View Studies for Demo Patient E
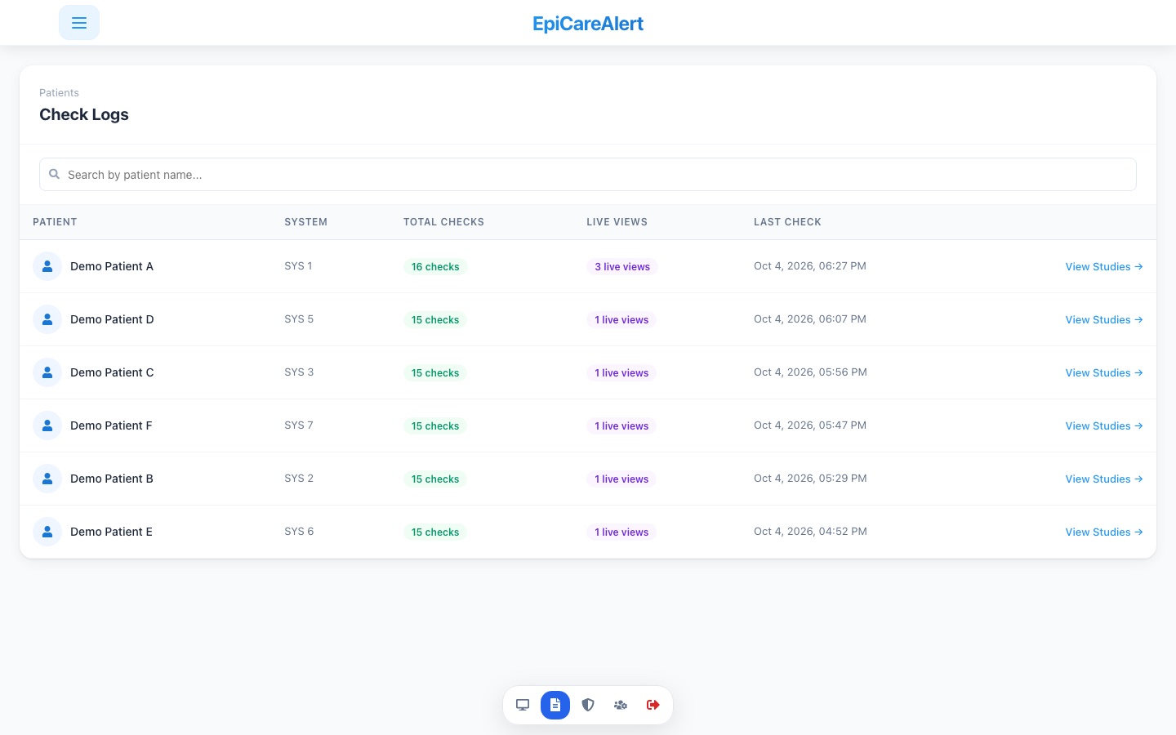 coord(1104,532)
